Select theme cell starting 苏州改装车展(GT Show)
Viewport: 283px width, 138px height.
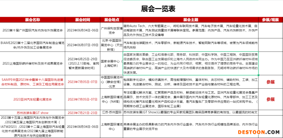coord(191,113)
